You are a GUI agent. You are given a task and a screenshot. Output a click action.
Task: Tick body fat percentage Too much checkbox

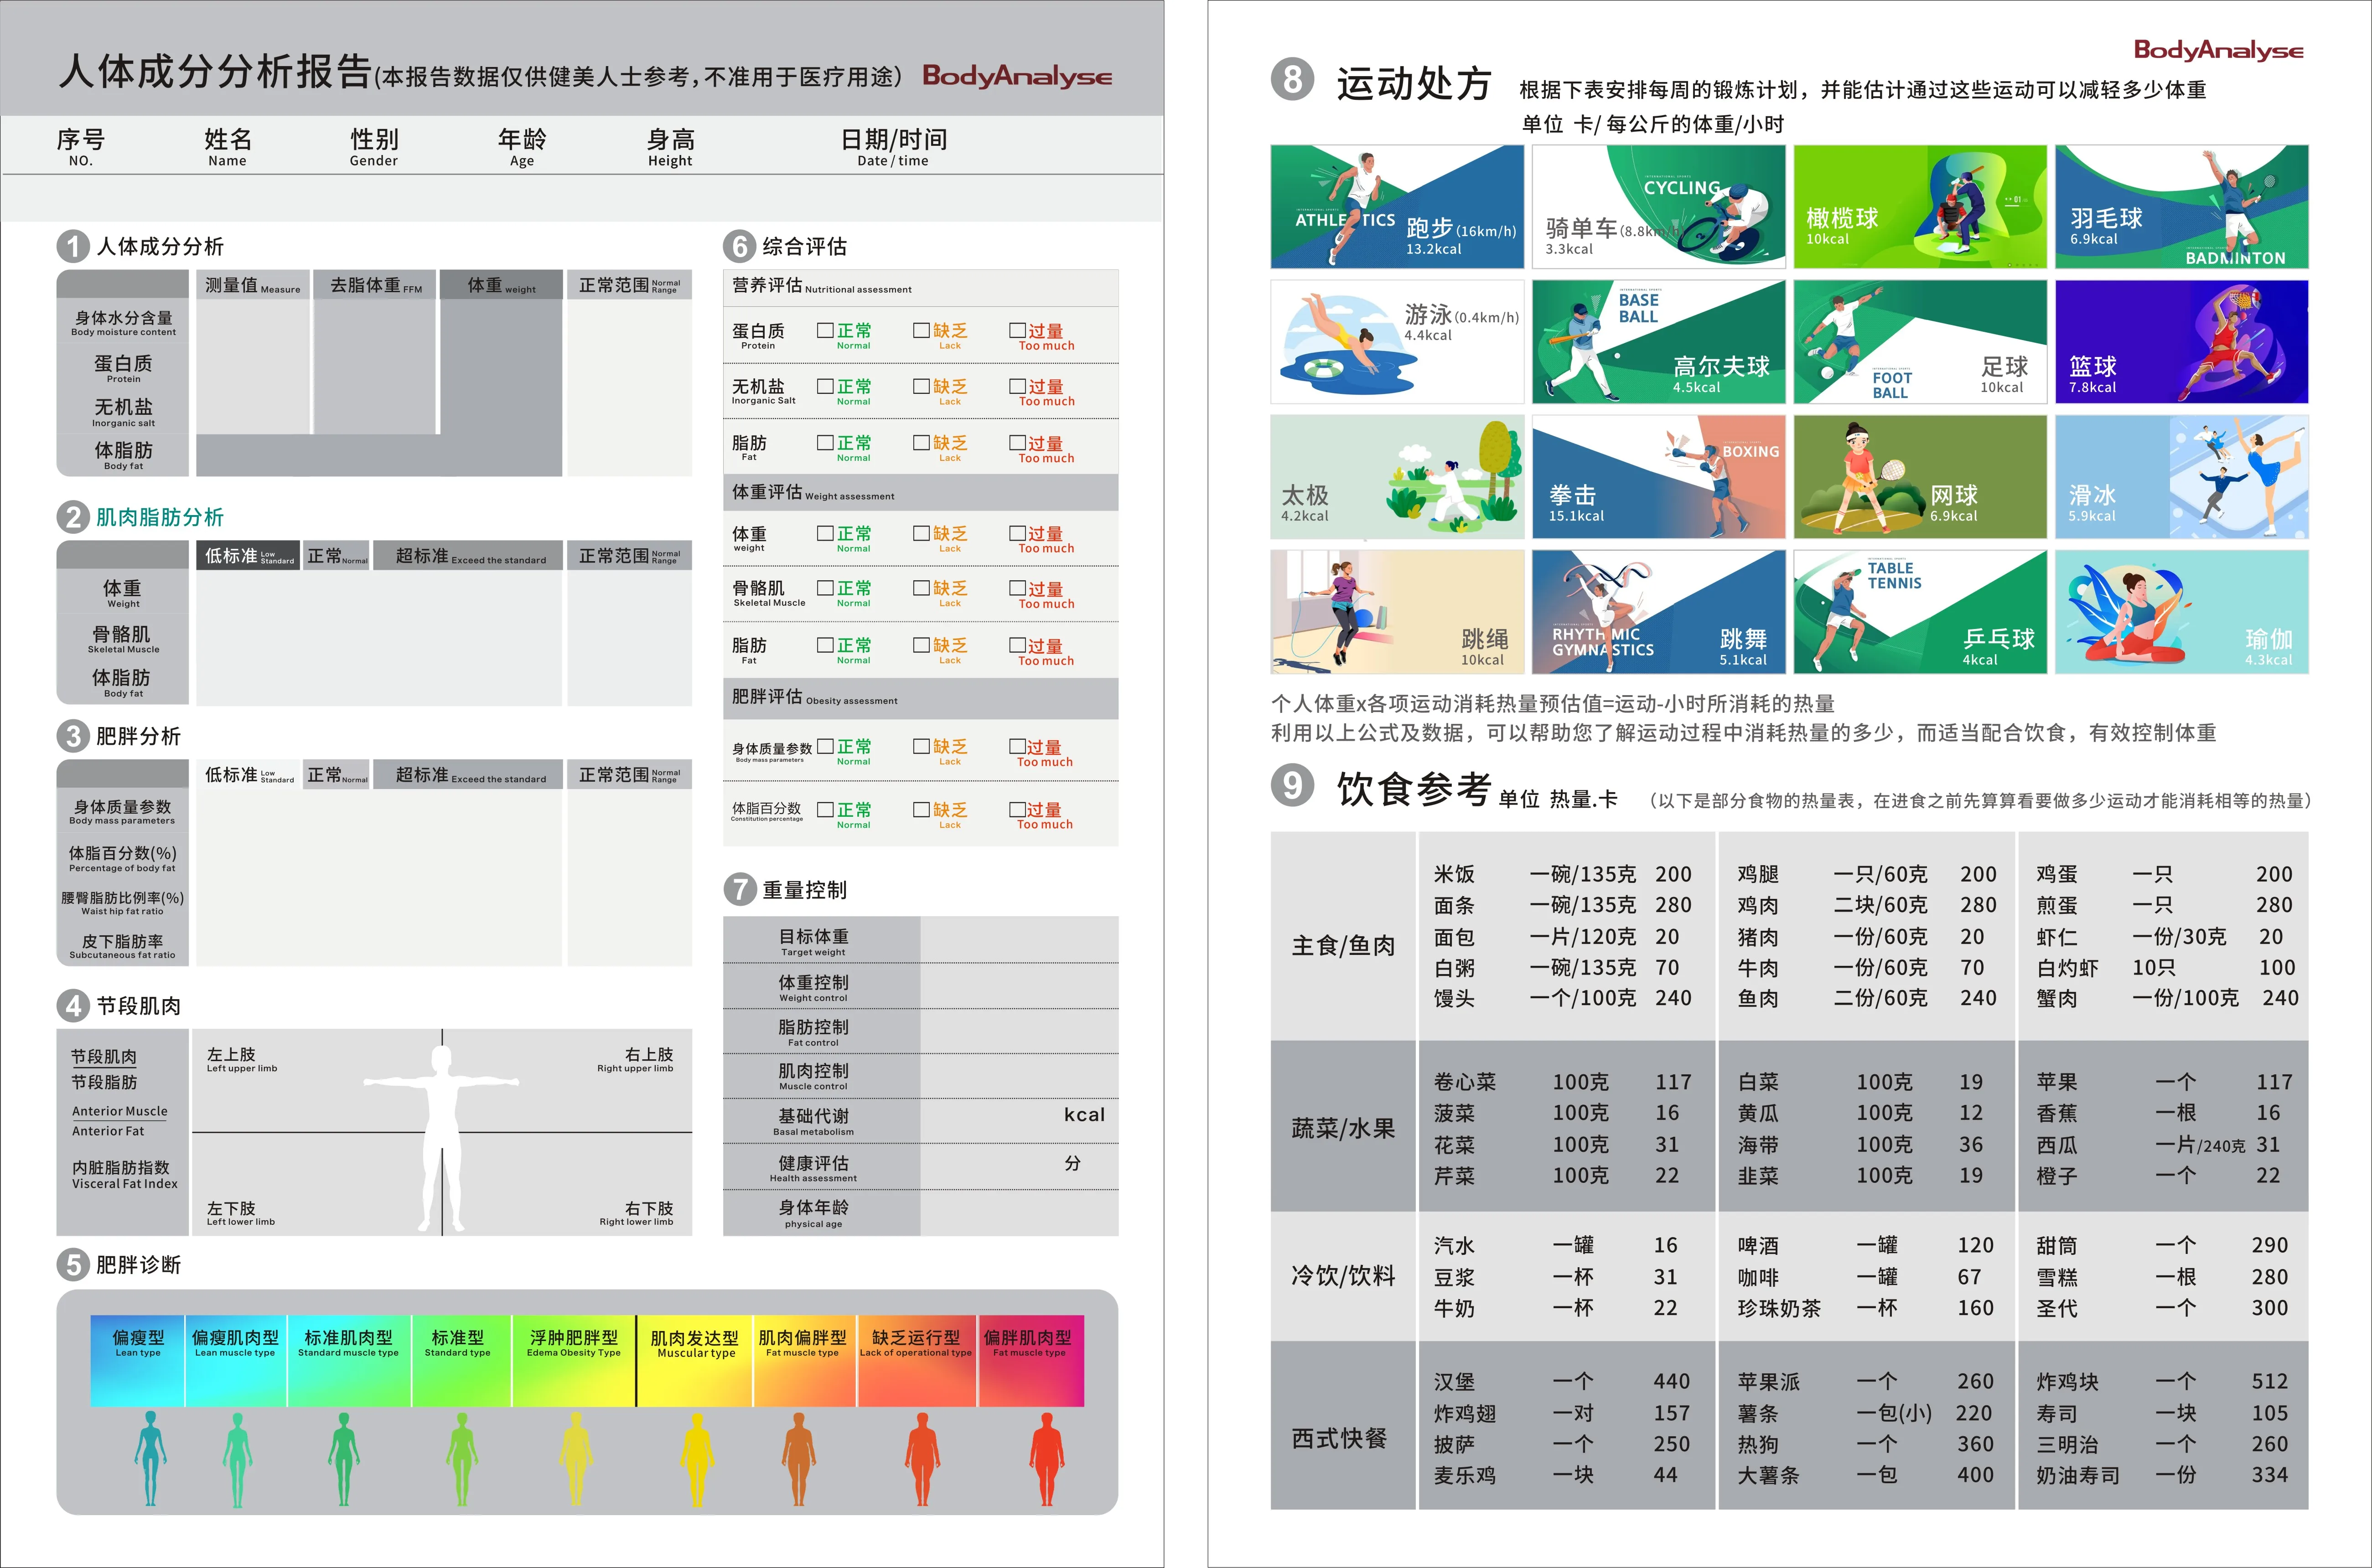pos(1017,809)
